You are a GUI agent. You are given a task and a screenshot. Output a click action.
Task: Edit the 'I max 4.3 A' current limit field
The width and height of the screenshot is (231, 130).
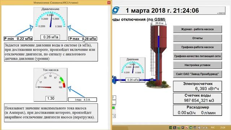click(83, 100)
